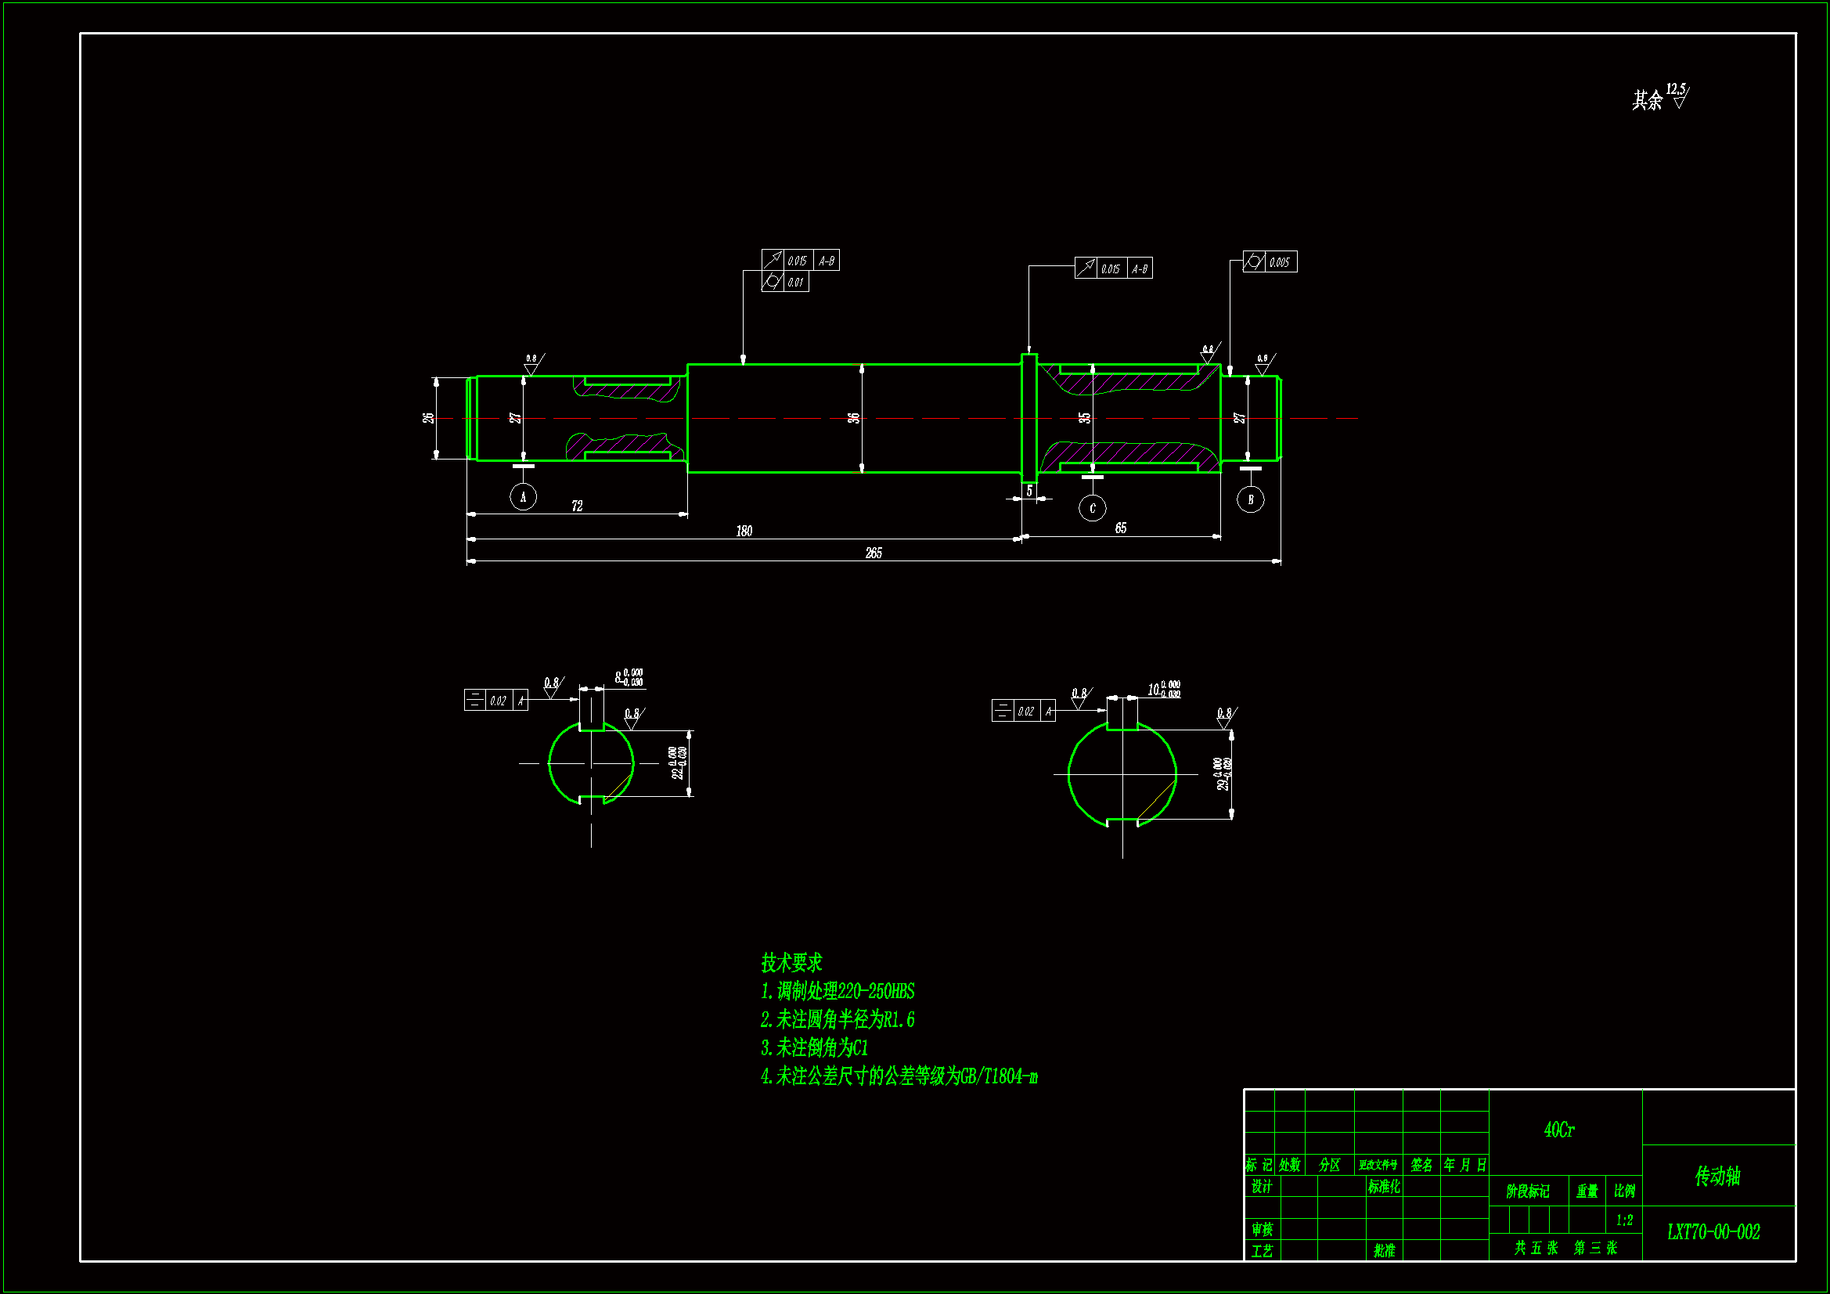Click the 2.未注圆角半径为R1.6 requirement line
Screen dimensions: 1830x1294
coord(838,1019)
